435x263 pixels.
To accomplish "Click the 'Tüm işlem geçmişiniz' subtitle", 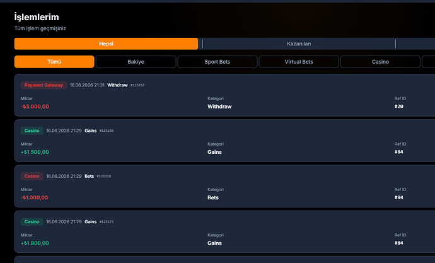I will coord(40,28).
